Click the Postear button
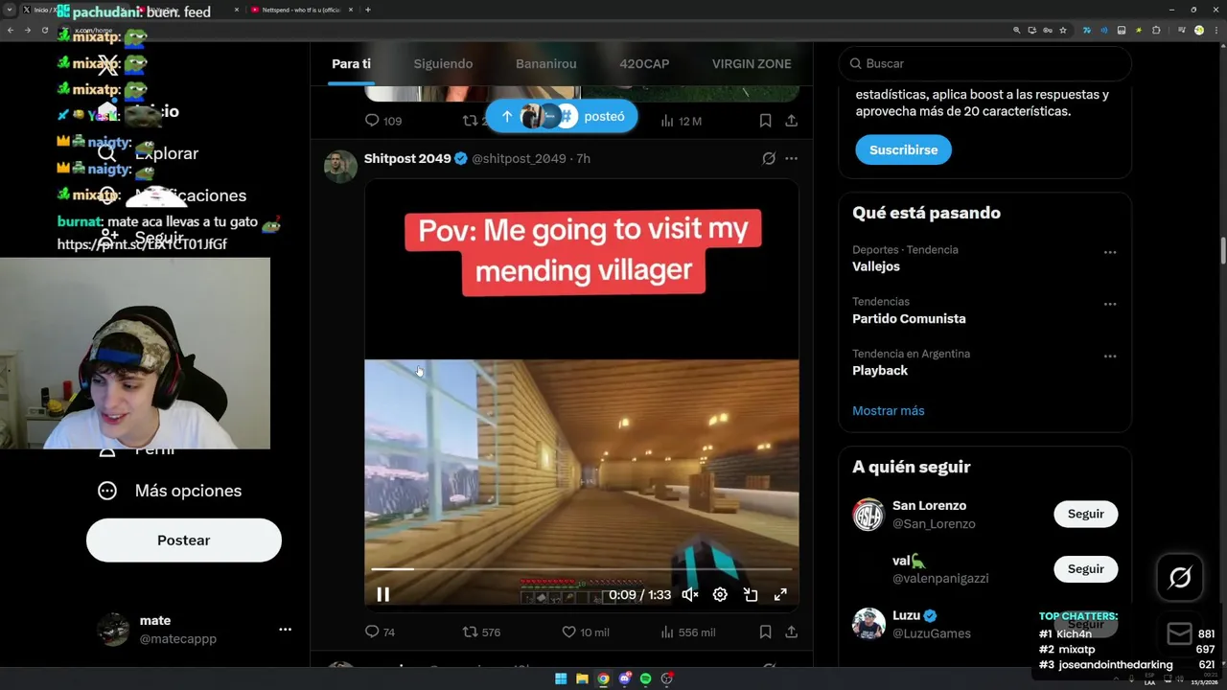This screenshot has width=1227, height=690. pyautogui.click(x=184, y=540)
